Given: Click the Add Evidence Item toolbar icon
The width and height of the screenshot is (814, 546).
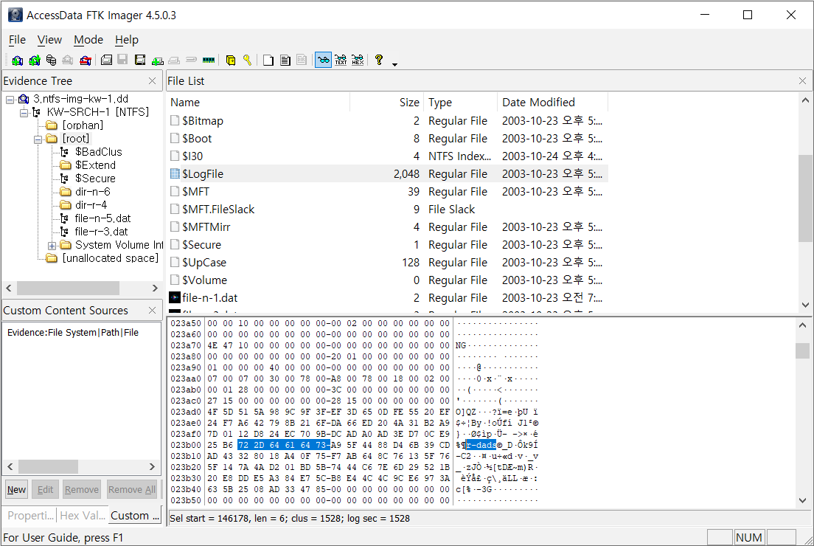Looking at the screenshot, I should coord(17,61).
